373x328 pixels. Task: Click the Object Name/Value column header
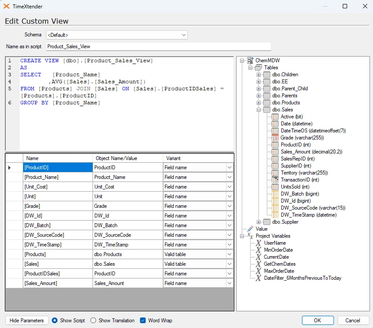[128, 158]
